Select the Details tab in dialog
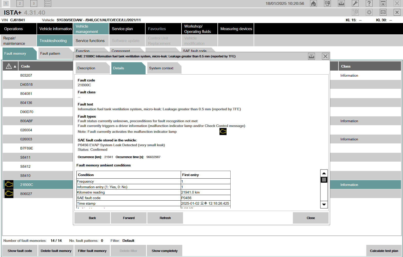The width and height of the screenshot is (403, 257). click(x=128, y=68)
